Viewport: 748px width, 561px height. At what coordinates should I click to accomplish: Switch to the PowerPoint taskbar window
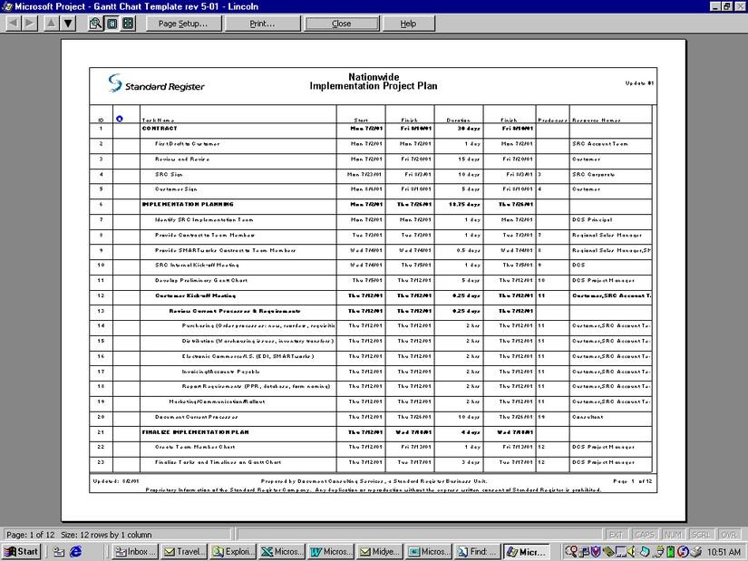click(429, 551)
